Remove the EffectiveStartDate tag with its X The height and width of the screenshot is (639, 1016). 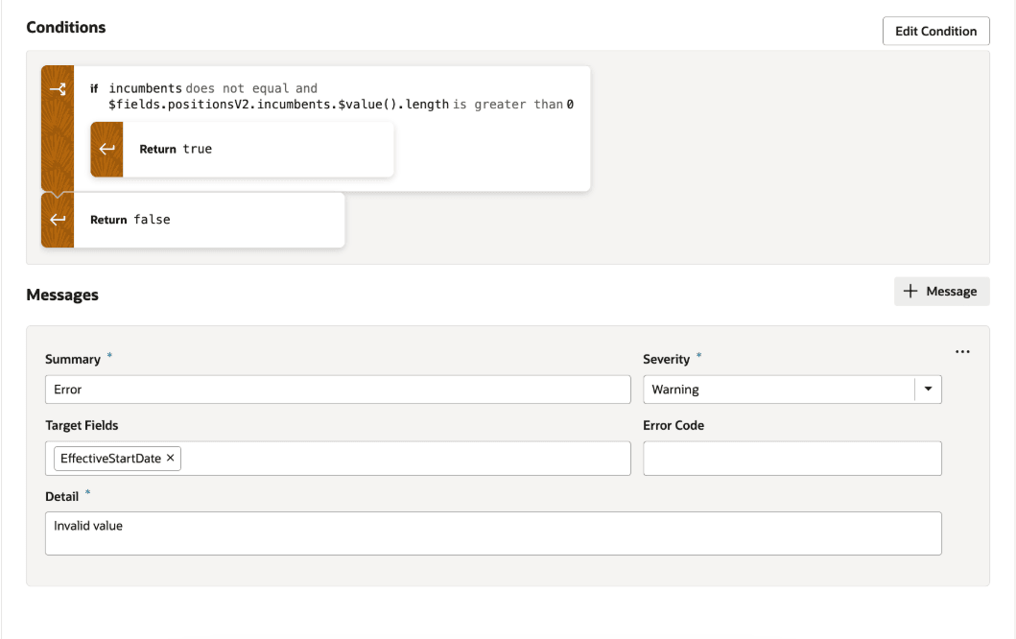pos(171,459)
